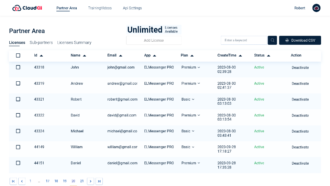Go to page 18
Screen dimensions: 330x186
[56, 181]
